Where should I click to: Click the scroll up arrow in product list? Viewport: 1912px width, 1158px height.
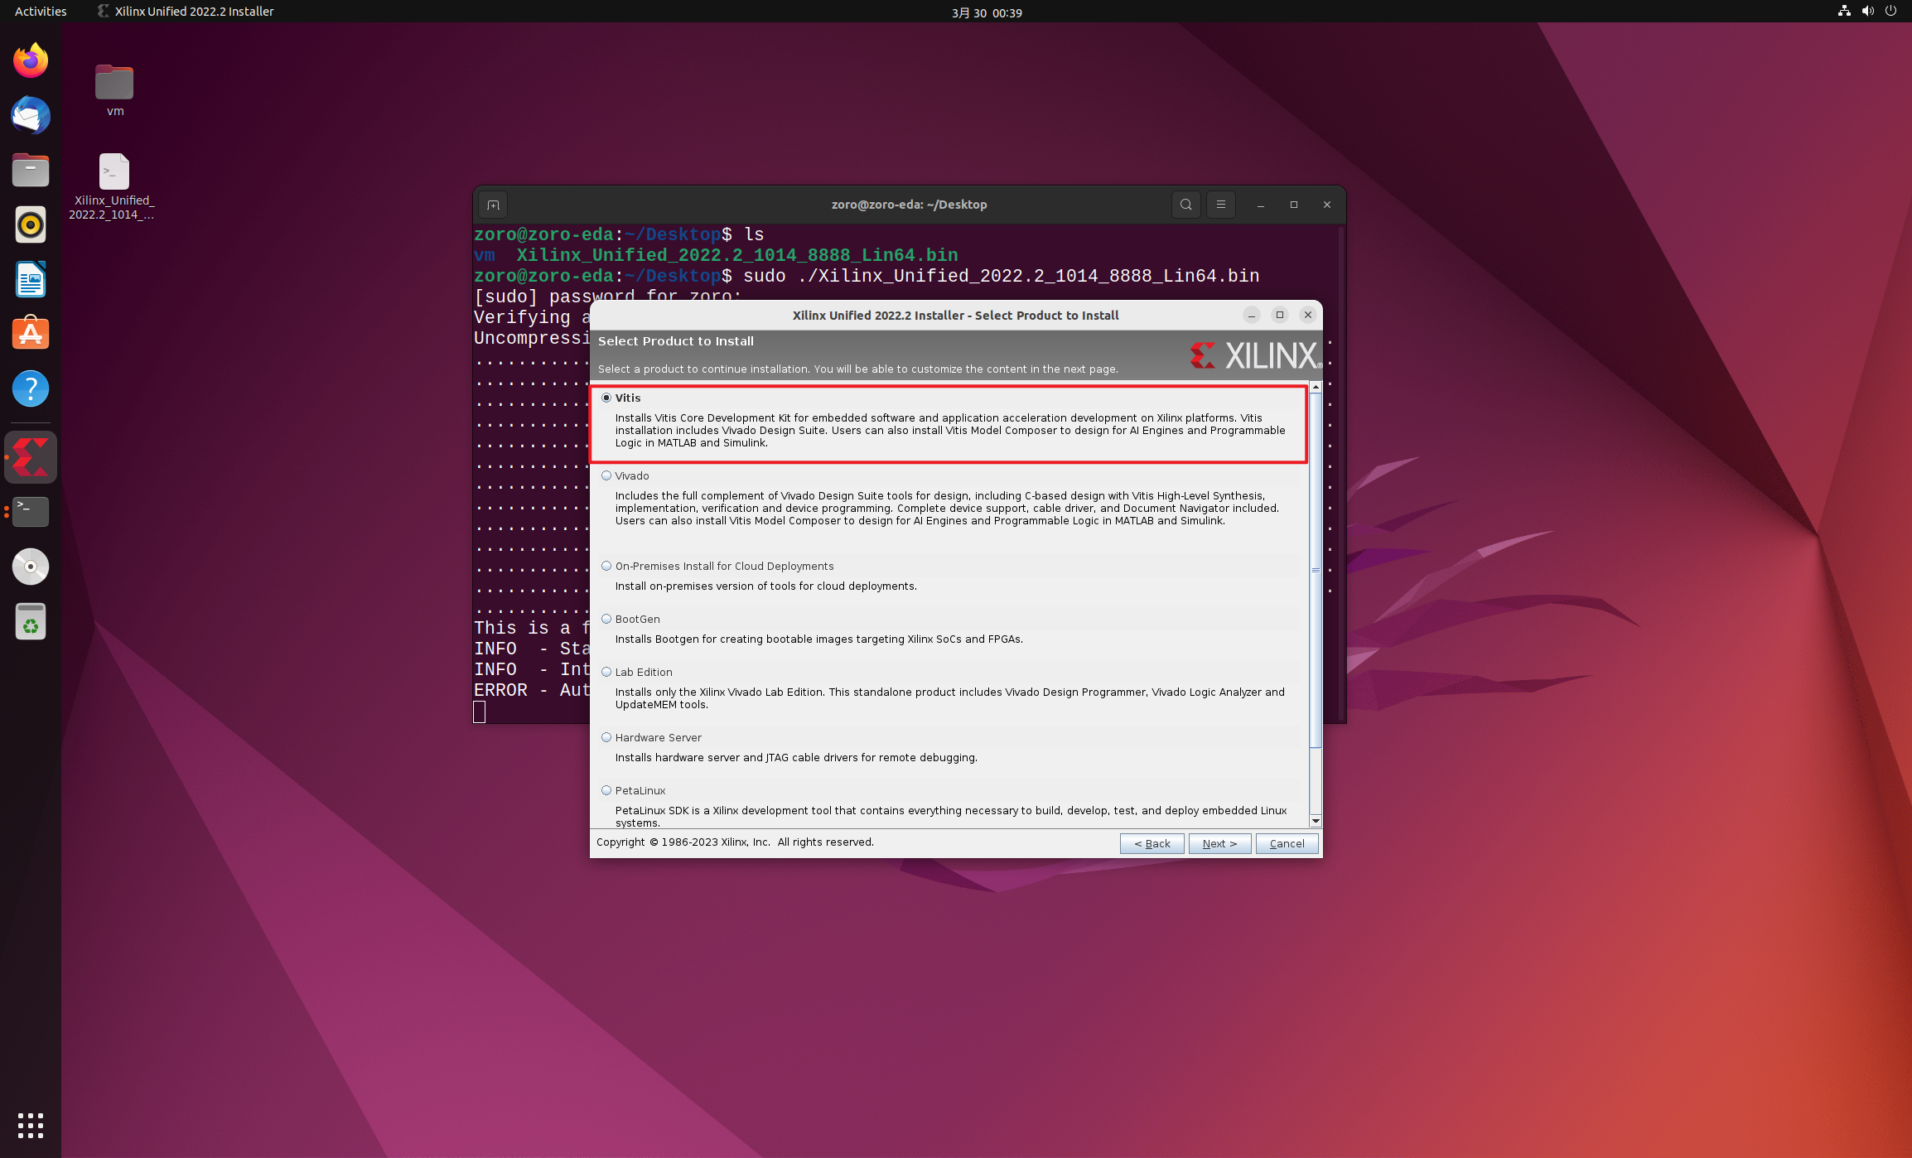(1316, 388)
